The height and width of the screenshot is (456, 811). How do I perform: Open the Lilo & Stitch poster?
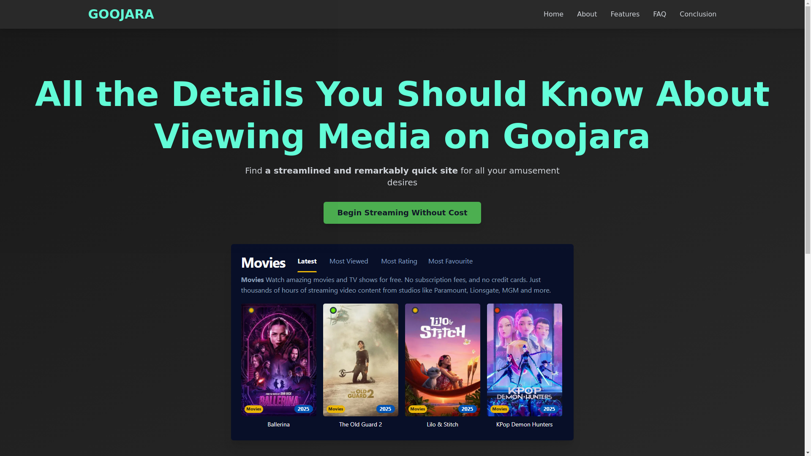tap(443, 360)
